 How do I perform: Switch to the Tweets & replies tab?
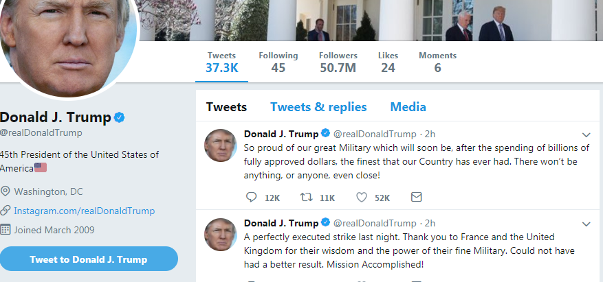(318, 106)
